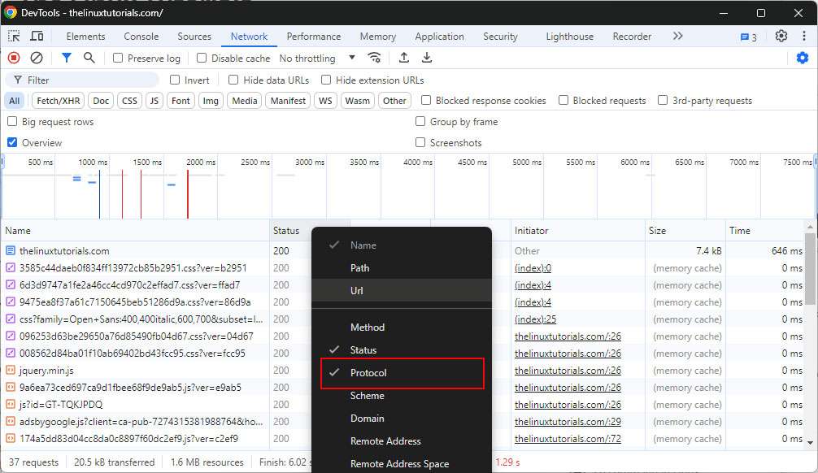Click the script icon of js?id=GT-TQKJPDQ
The image size is (818, 473).
(11, 404)
